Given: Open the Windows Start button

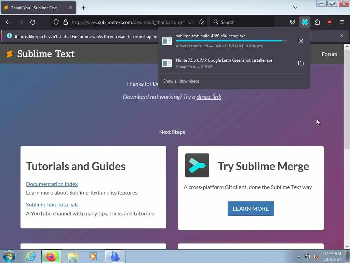Looking at the screenshot, I should tap(9, 256).
